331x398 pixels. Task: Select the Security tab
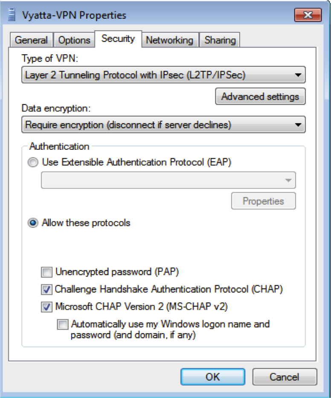118,39
